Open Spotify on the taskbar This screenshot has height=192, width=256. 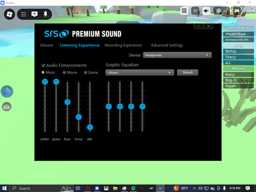click(133, 188)
